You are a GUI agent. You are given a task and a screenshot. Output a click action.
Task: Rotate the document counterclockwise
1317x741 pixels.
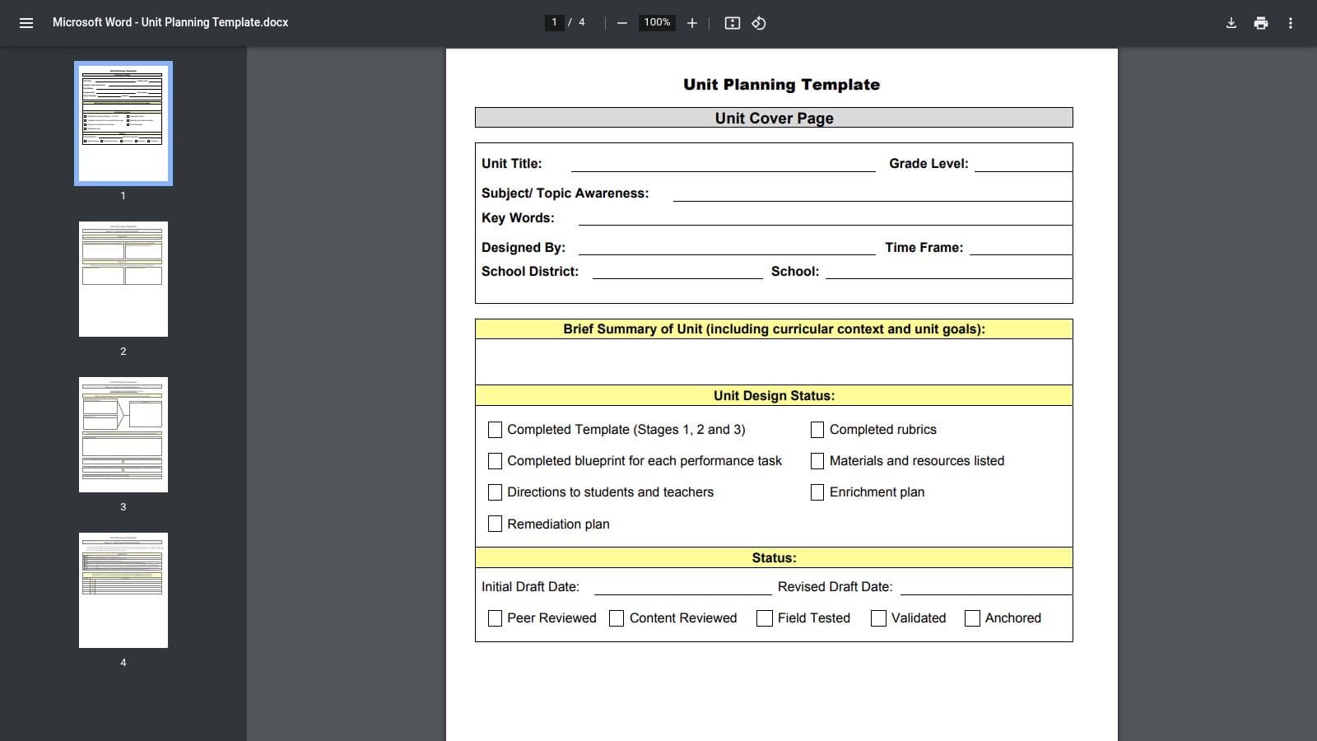[x=757, y=23]
